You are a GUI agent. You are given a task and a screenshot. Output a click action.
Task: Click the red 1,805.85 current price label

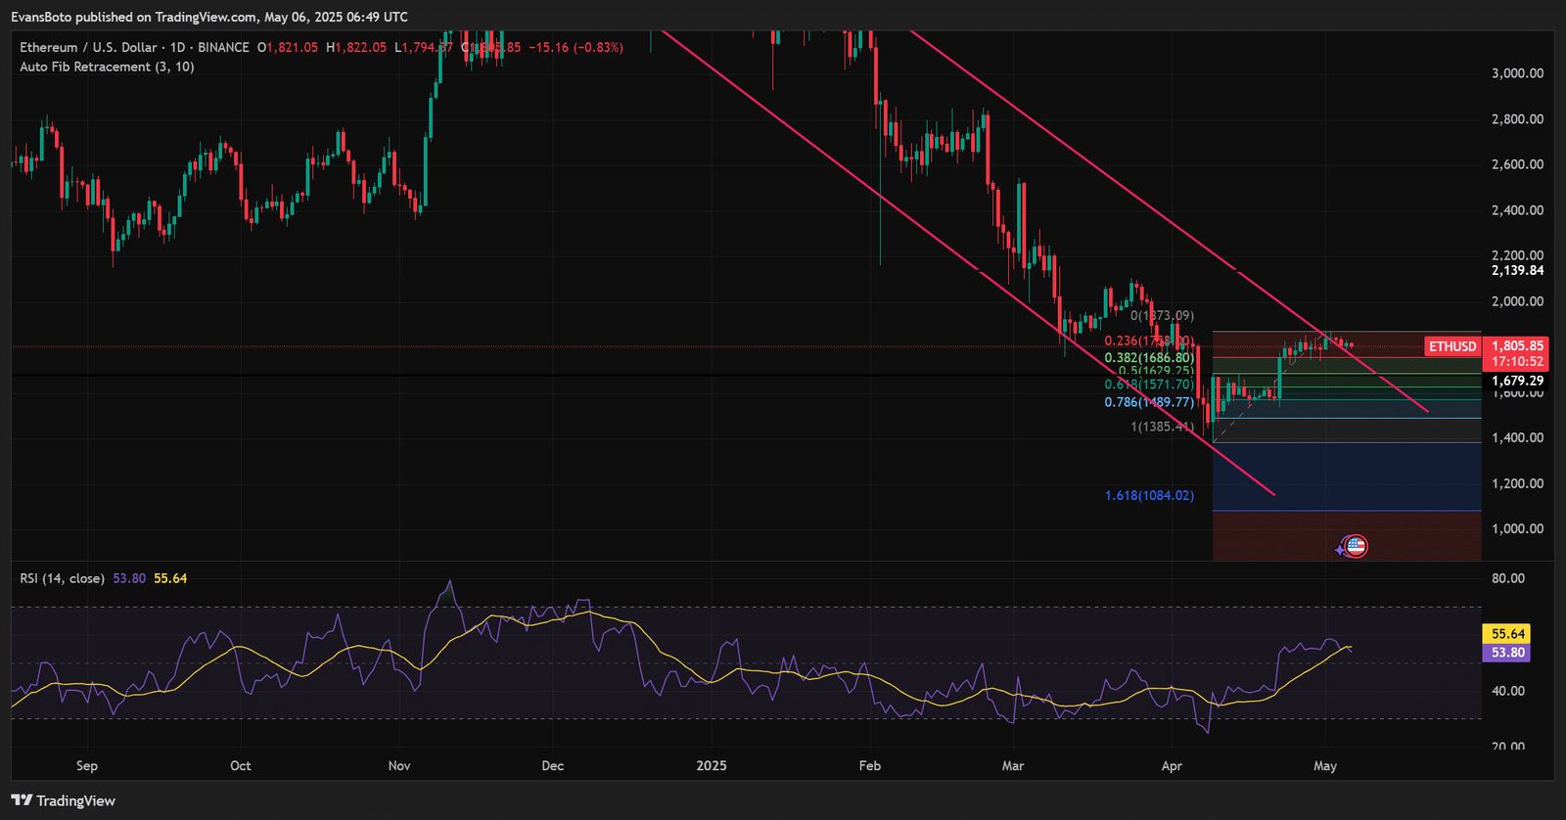[x=1517, y=345]
